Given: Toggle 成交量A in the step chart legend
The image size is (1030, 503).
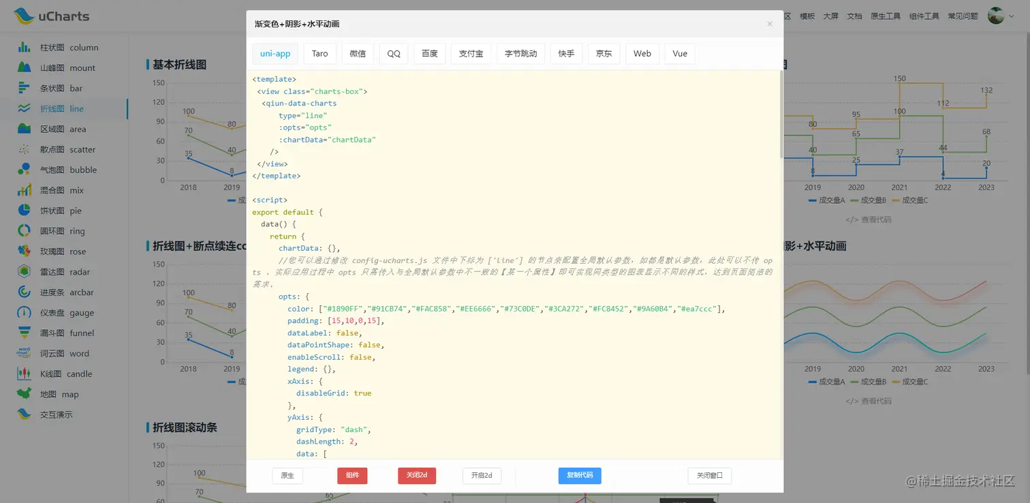Looking at the screenshot, I should (826, 200).
